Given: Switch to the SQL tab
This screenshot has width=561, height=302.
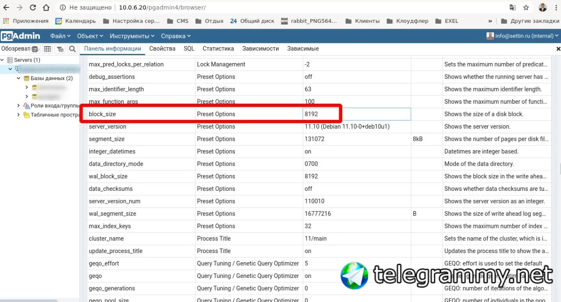Looking at the screenshot, I should tap(189, 49).
